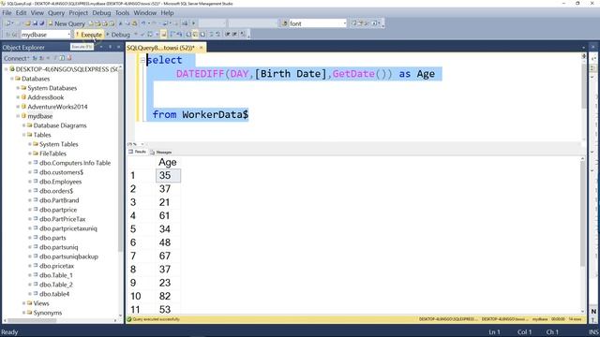This screenshot has width=600, height=337.
Task: Select the Database Diagrams folder
Action: (60, 125)
